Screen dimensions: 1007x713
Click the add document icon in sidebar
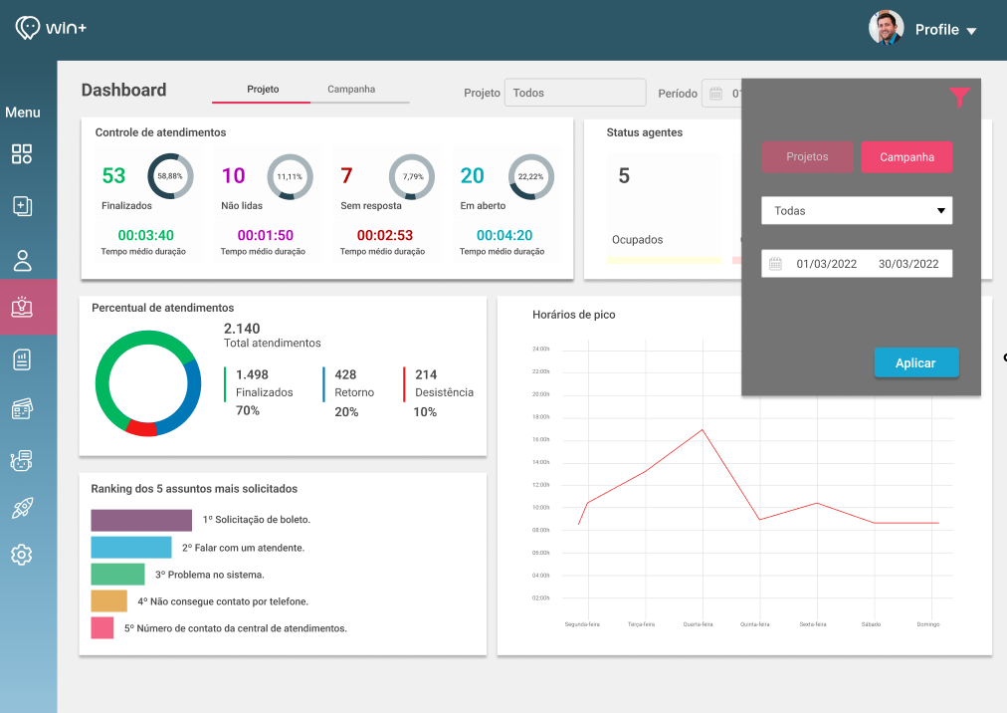pos(22,206)
